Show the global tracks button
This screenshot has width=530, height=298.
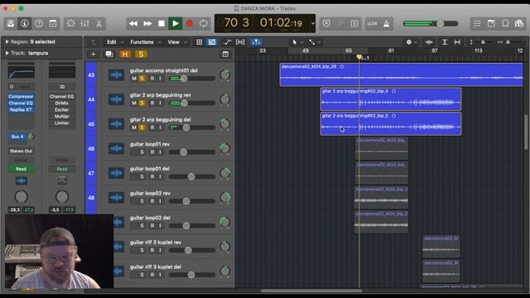(x=225, y=55)
